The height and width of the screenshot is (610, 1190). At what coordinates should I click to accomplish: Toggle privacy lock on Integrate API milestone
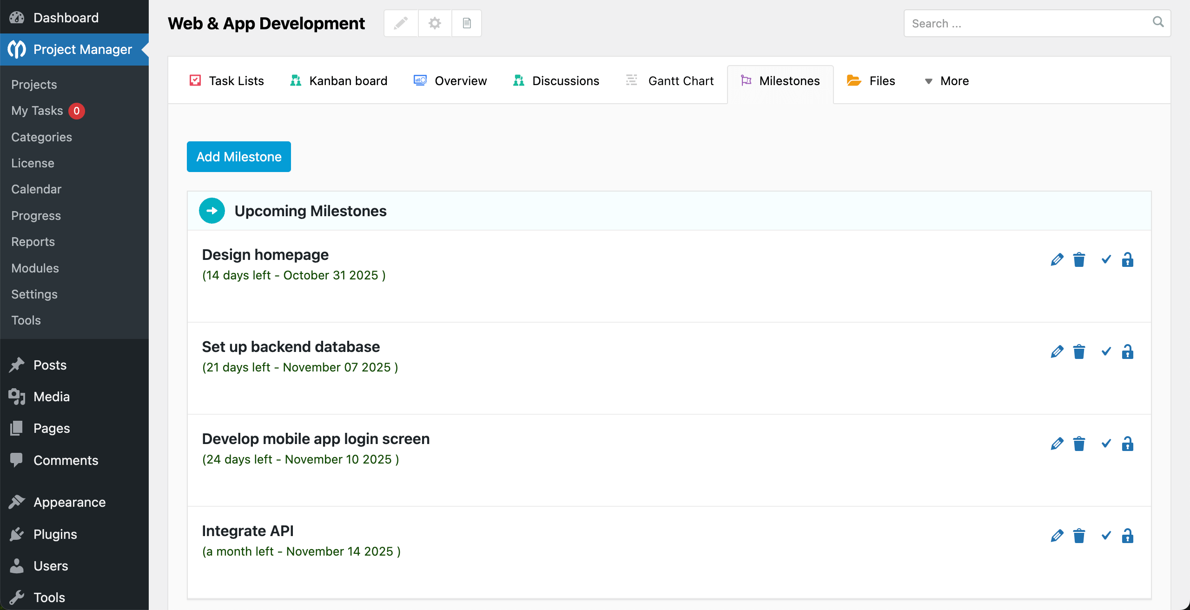(x=1127, y=536)
